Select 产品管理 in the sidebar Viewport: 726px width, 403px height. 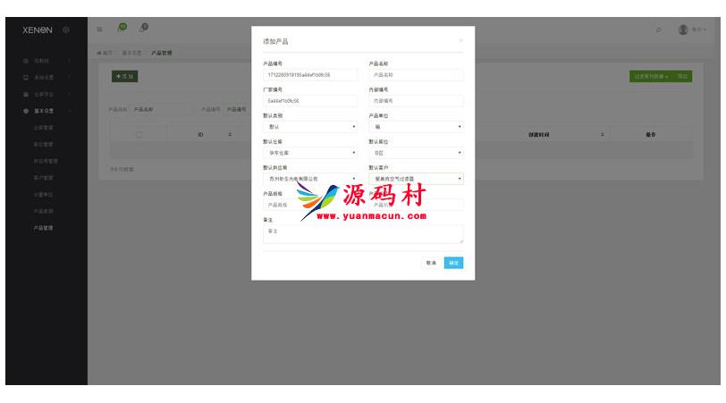coord(45,228)
